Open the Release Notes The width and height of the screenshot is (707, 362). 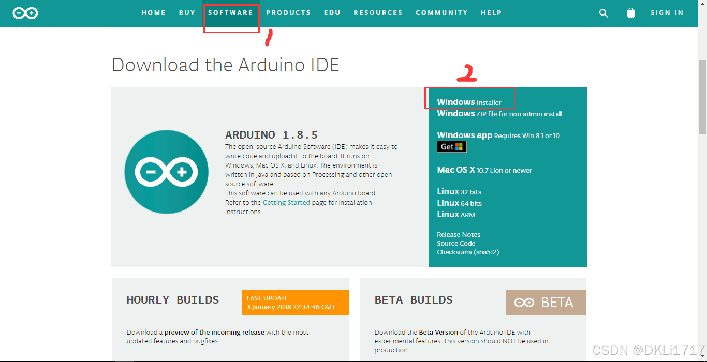459,234
